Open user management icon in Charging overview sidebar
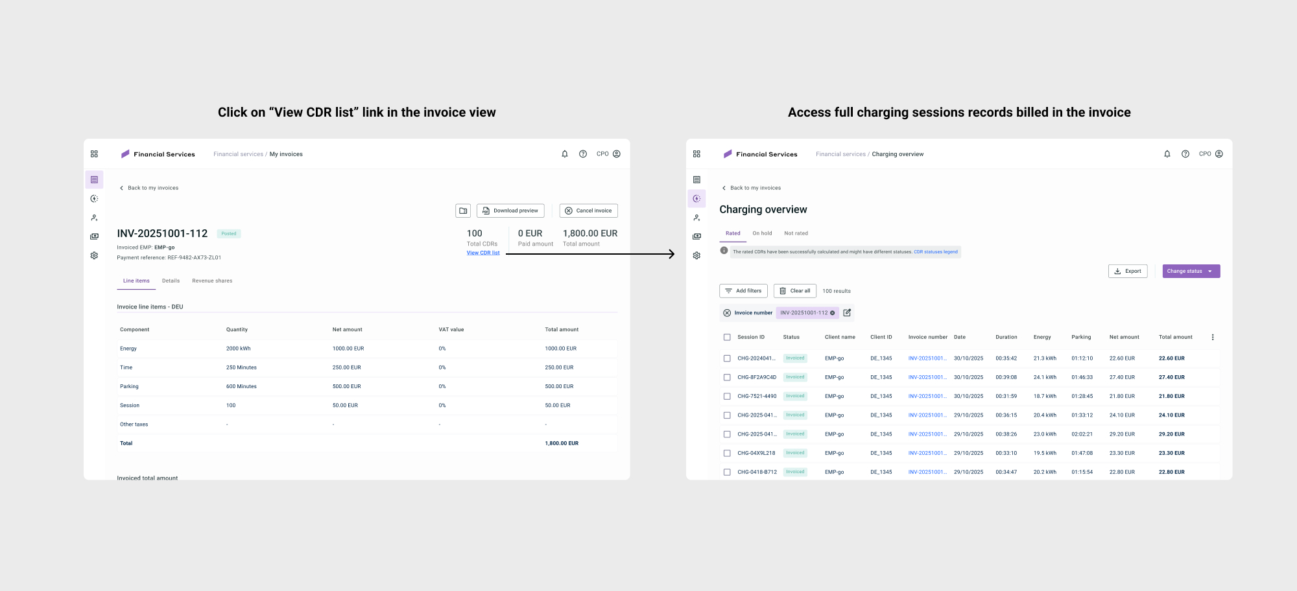Screen dimensions: 1297x591 696,218
